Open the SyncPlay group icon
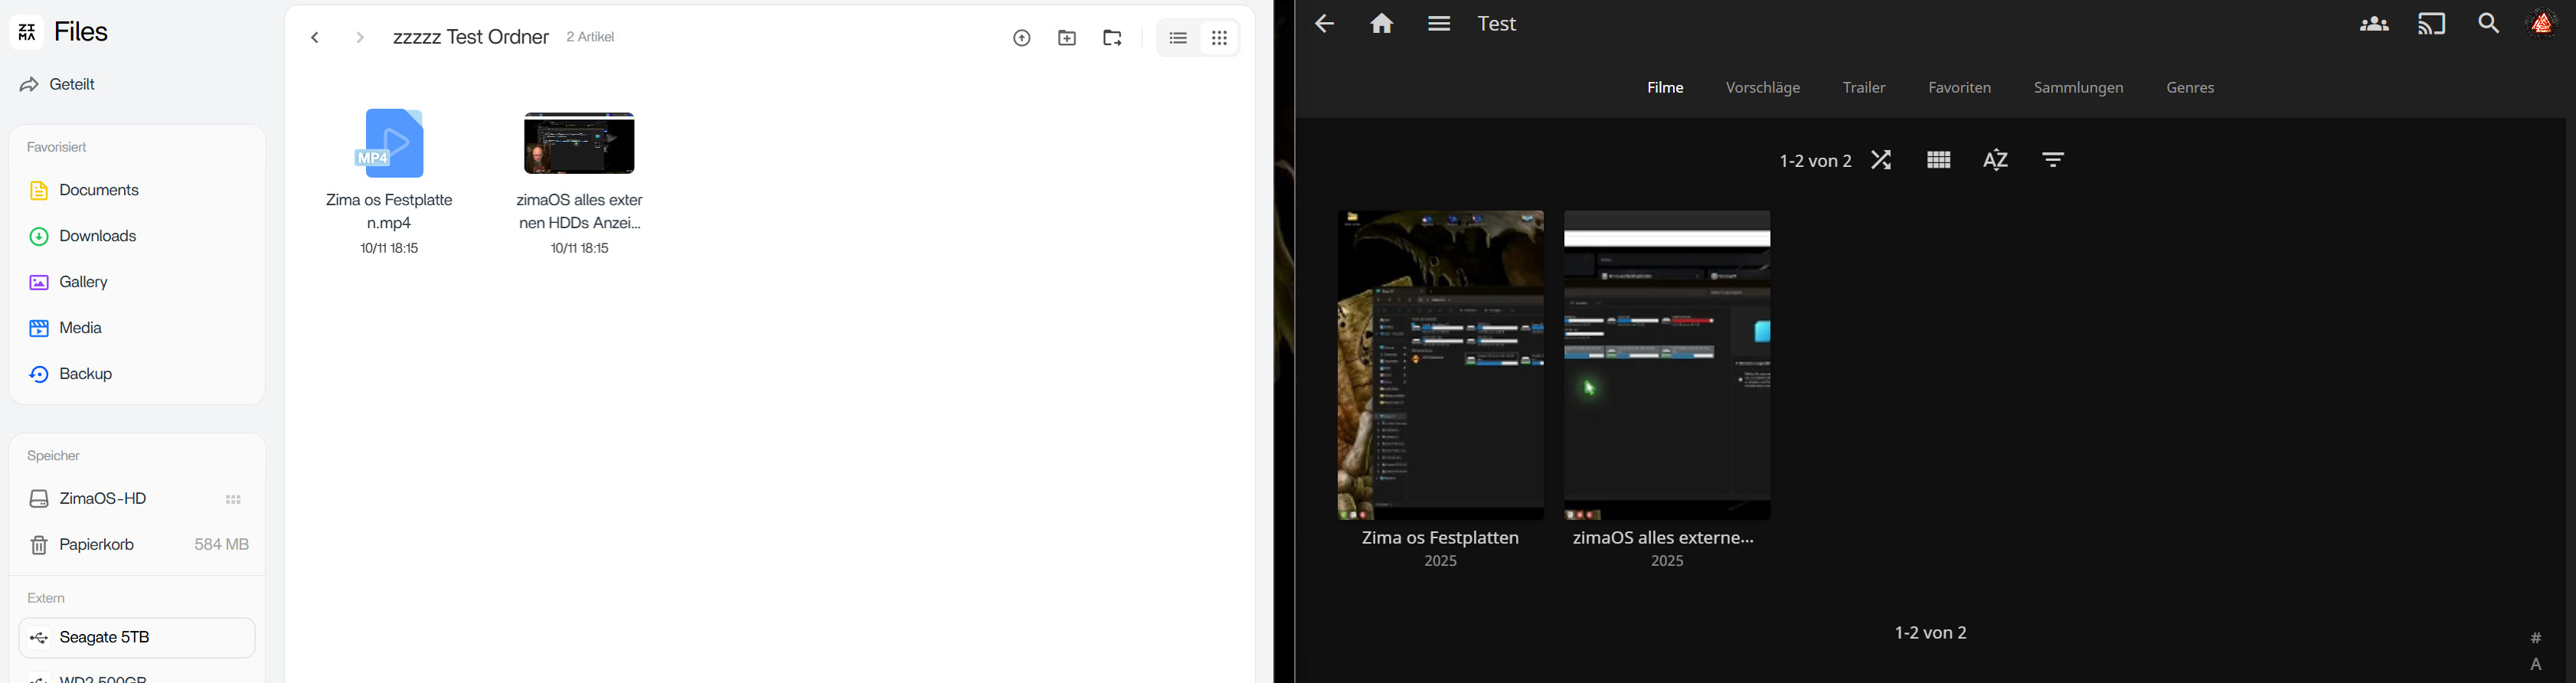This screenshot has height=683, width=2576. pyautogui.click(x=2374, y=24)
